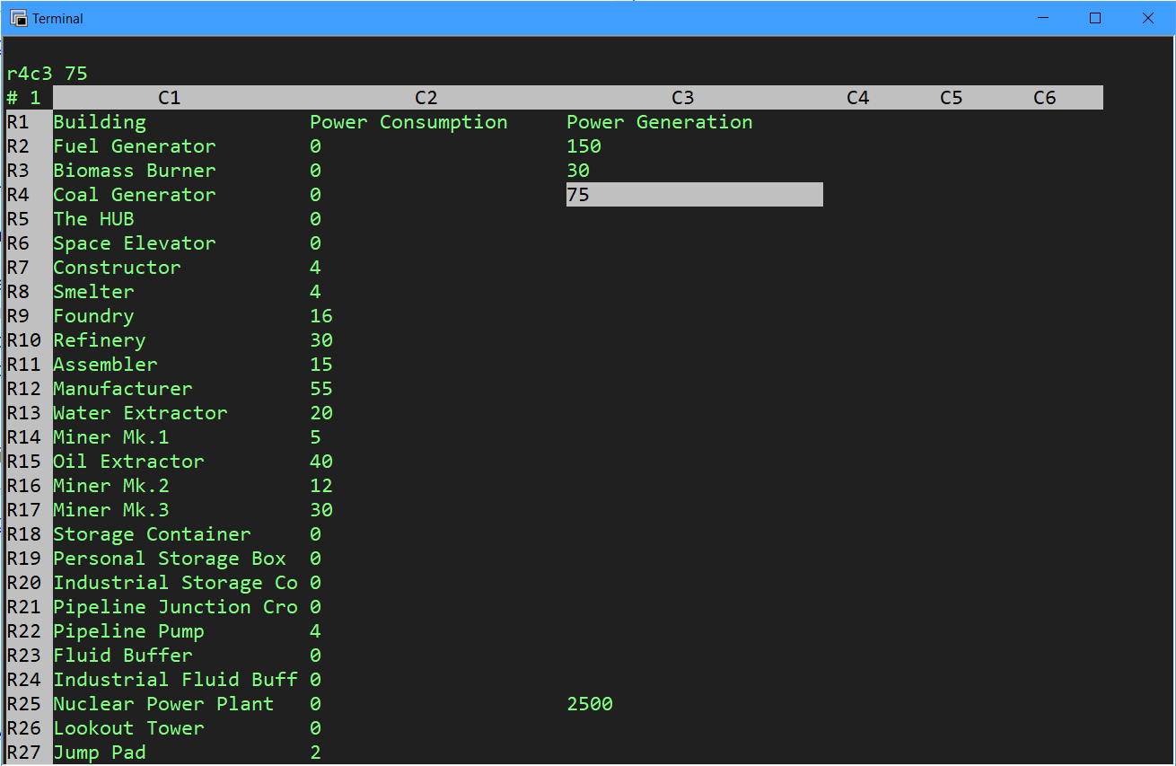Select the 'Refinery' cell
This screenshot has height=766, width=1176.
point(100,340)
